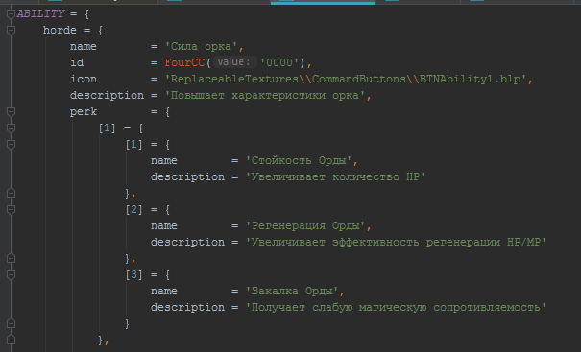The image size is (581, 352).
Task: Collapse the outer [1] block under perk
Action: 11,129
